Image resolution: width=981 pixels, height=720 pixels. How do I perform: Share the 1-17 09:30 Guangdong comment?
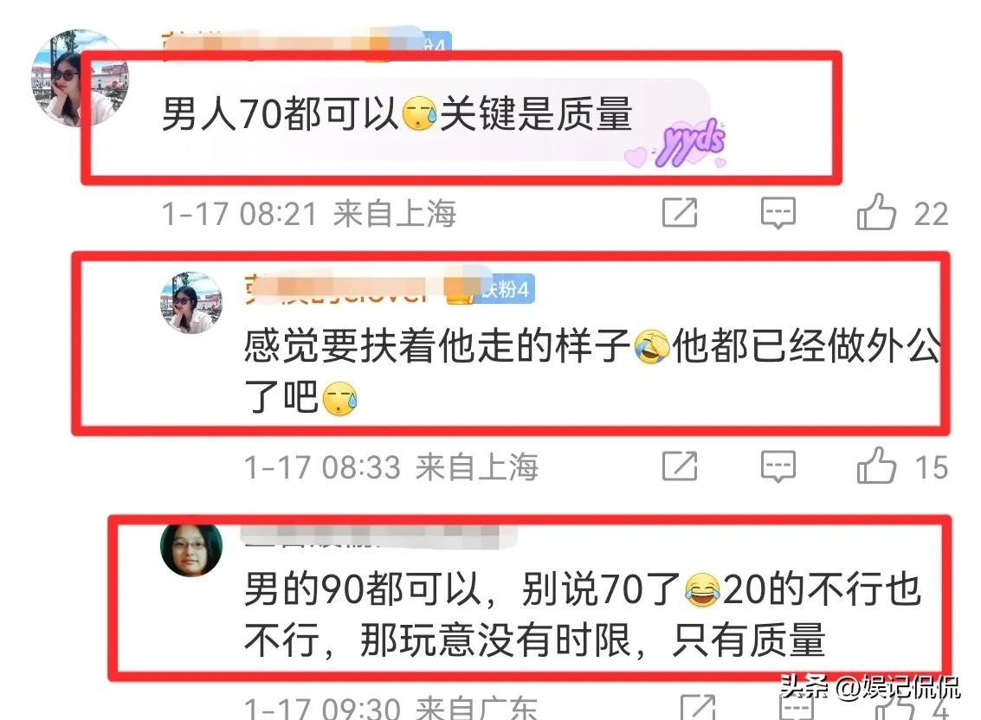(x=698, y=708)
